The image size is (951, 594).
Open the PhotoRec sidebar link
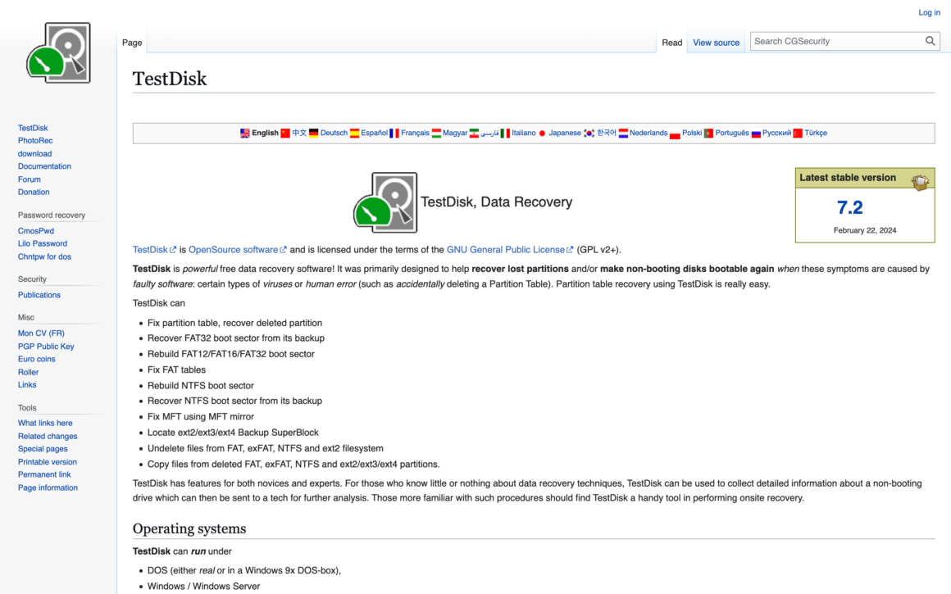point(35,141)
